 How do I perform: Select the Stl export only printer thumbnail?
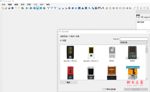pos(133,73)
